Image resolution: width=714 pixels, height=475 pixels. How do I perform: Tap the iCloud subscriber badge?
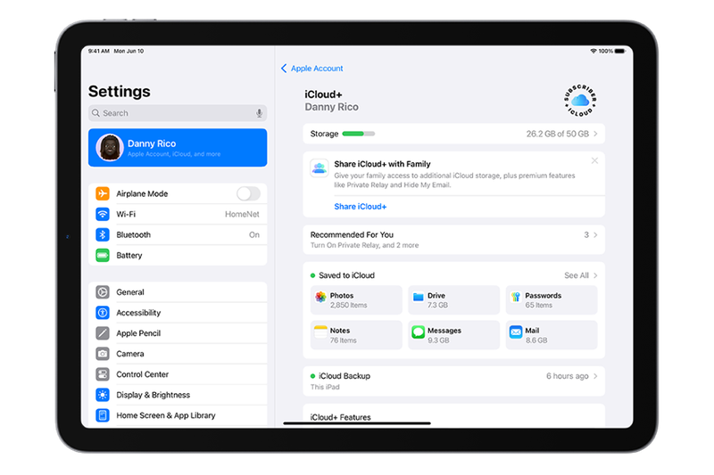click(x=580, y=100)
